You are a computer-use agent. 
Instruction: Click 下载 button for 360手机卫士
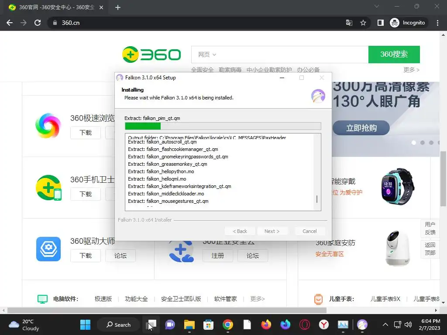tap(86, 194)
